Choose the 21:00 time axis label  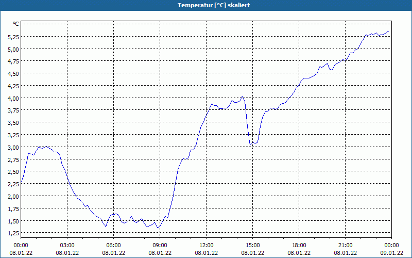point(345,246)
